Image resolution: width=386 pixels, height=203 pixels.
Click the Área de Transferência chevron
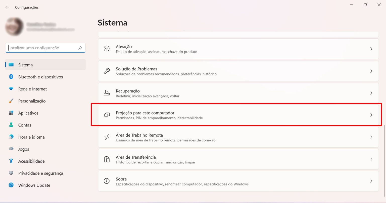click(371, 159)
